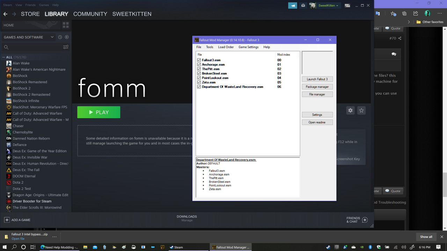Open the Steam menu
This screenshot has height=251, width=447.
[7, 5]
